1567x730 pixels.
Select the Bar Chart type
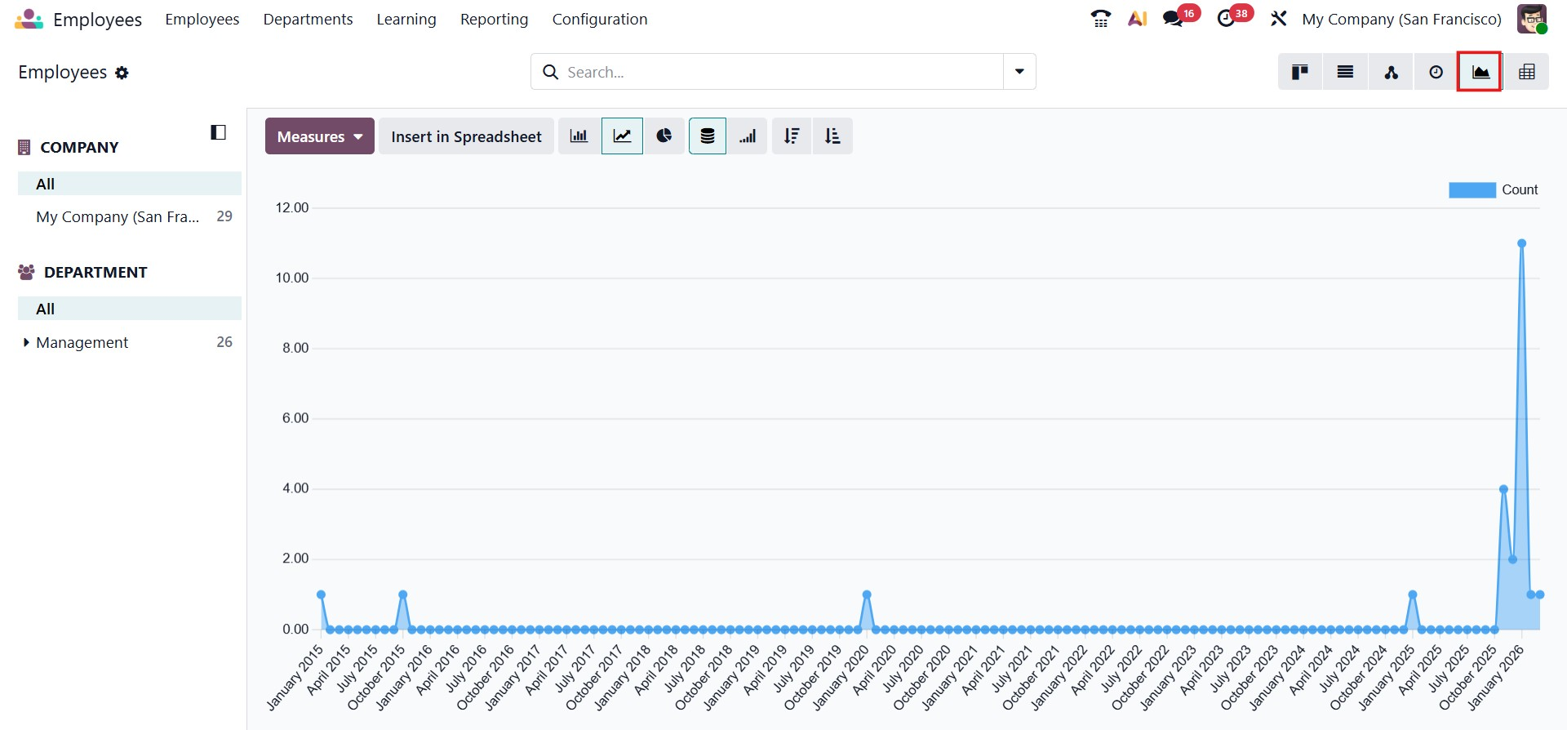[579, 136]
